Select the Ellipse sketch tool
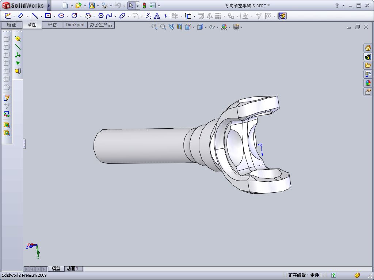 tap(122, 16)
